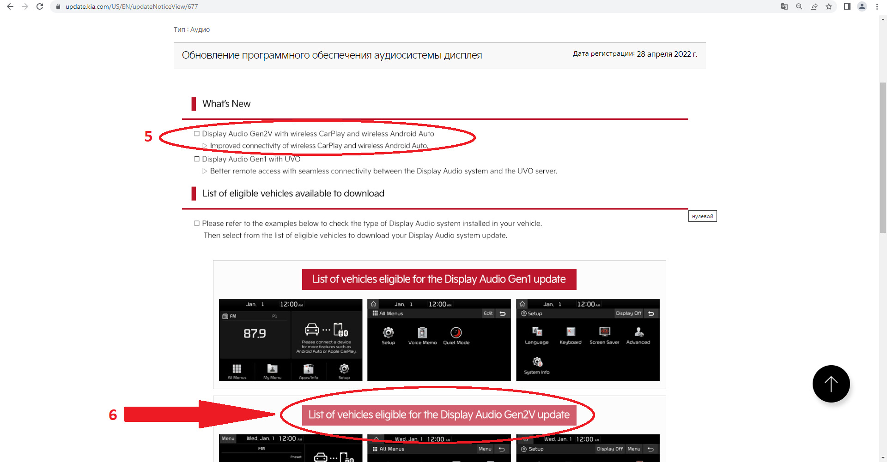Click the connect device car-phone icon in the Gen1 home screen
This screenshot has width=887, height=462.
point(326,330)
